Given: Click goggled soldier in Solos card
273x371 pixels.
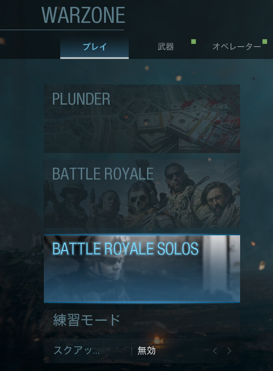Looking at the screenshot, I should tap(106, 267).
